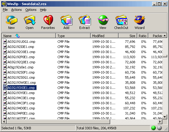Click the vertical scrollbar down arrow
Screen dimensions: 169x132
(x=165, y=117)
